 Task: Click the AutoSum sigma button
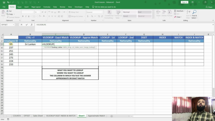(x=179, y=11)
